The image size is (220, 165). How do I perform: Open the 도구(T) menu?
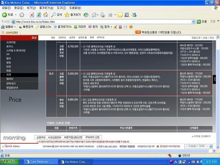61,8
